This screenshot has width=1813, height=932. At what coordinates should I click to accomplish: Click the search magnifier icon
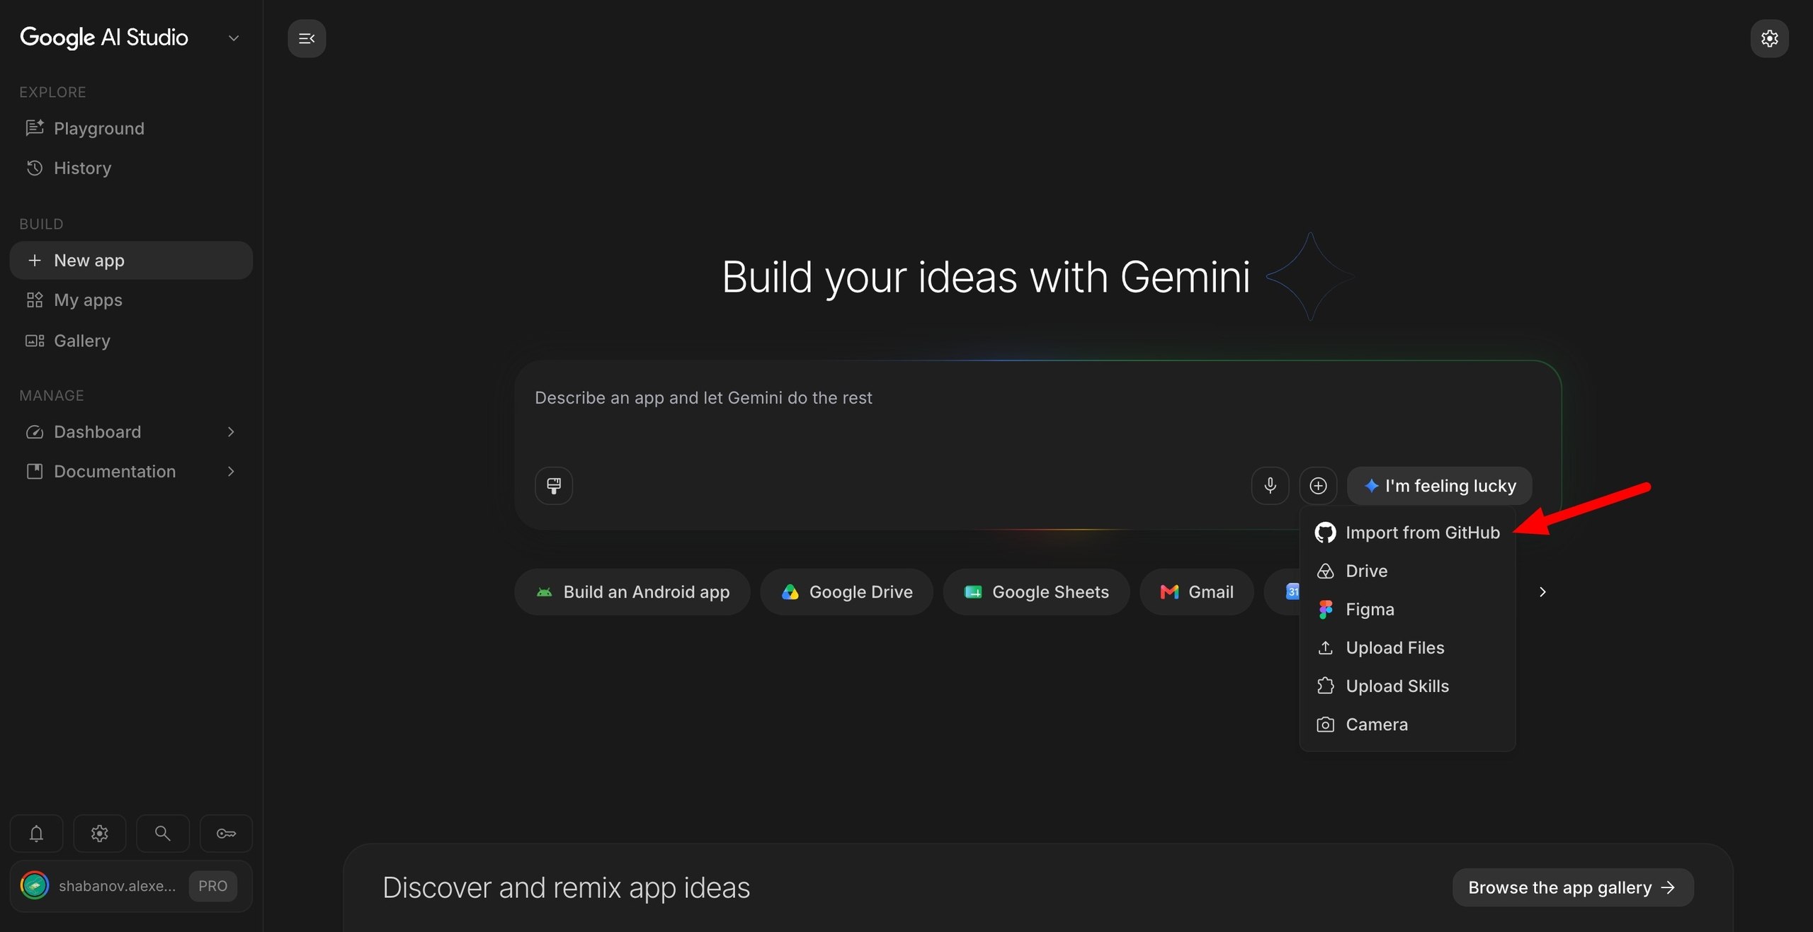[163, 834]
